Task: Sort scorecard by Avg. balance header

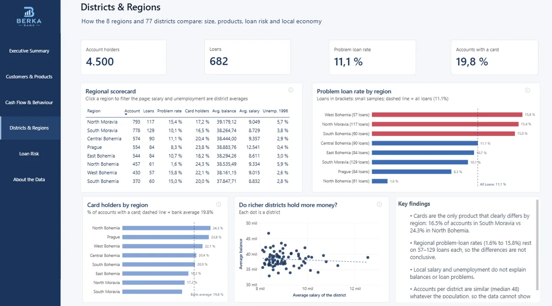Action: [x=224, y=111]
